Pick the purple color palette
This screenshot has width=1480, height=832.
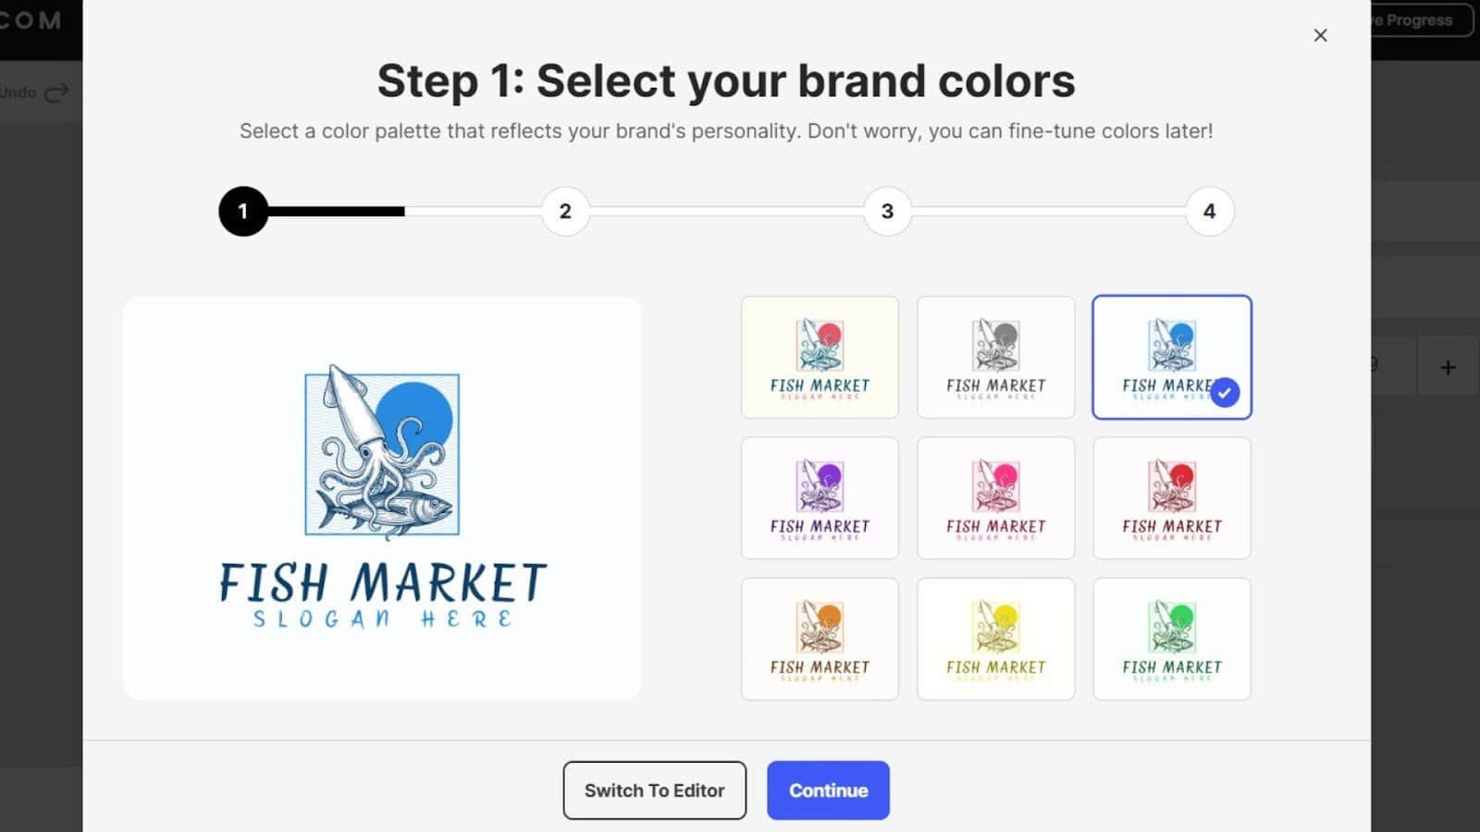click(820, 498)
